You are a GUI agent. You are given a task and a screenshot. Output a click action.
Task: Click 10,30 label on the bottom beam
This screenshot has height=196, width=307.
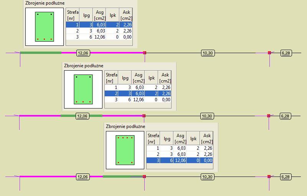207,177
